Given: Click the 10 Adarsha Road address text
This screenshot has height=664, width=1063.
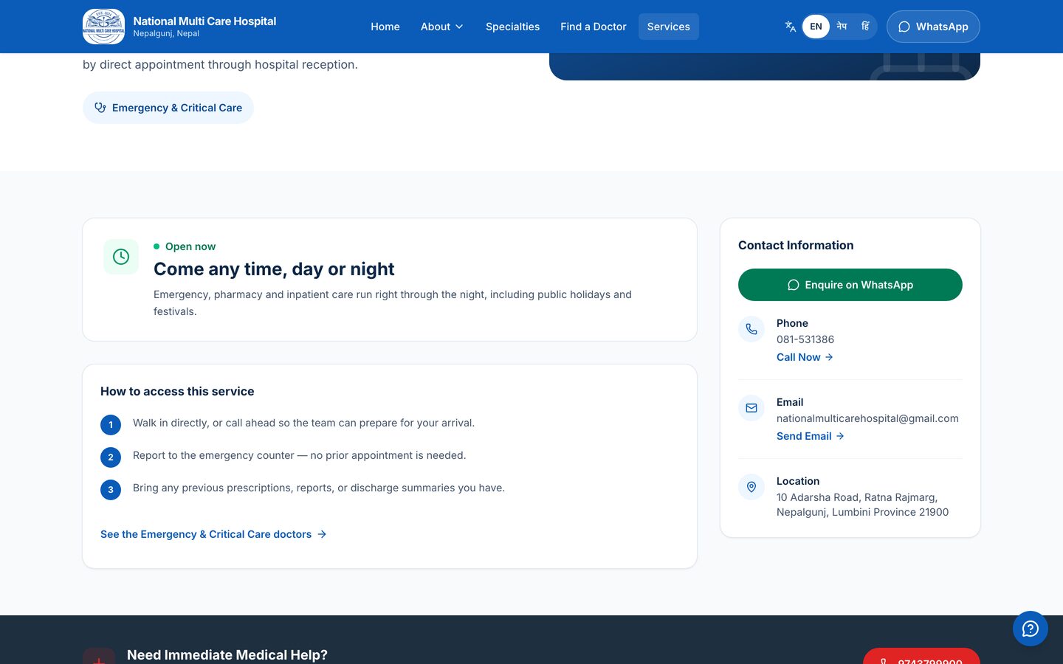Looking at the screenshot, I should pos(862,505).
